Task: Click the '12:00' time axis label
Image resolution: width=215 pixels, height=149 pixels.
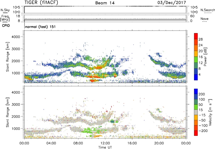Action: (x=105, y=143)
